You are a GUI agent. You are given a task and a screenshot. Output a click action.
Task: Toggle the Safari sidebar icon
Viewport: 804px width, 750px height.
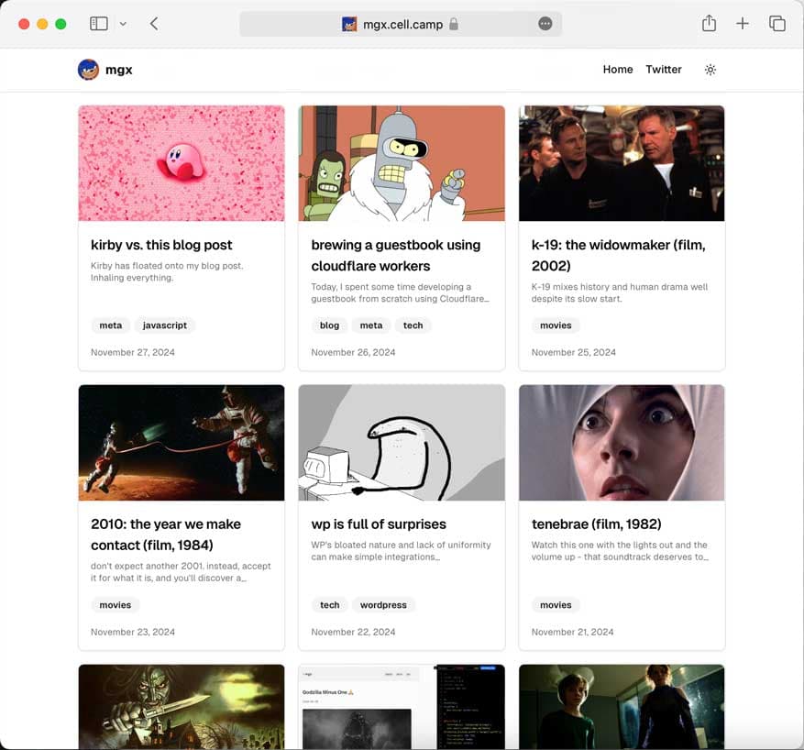pyautogui.click(x=98, y=22)
